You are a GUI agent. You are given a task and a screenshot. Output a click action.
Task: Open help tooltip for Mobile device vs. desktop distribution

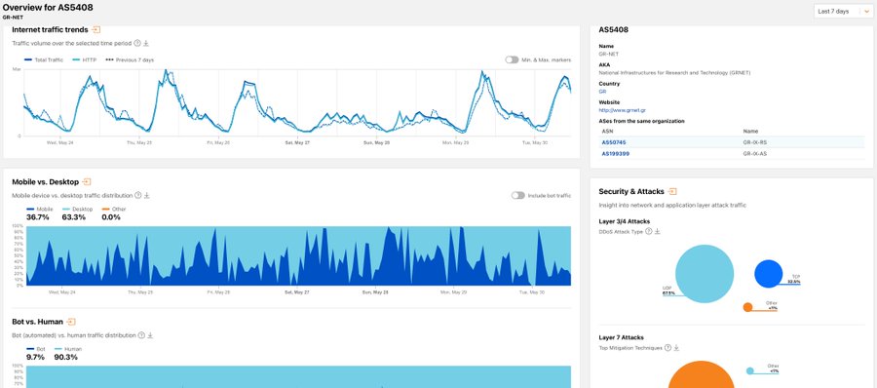(137, 195)
